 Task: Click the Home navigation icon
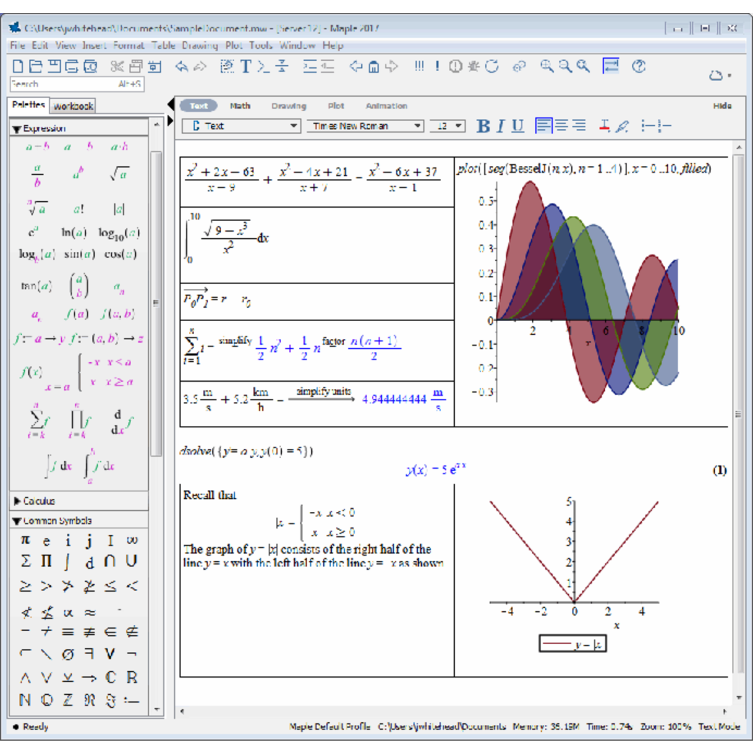click(x=374, y=66)
